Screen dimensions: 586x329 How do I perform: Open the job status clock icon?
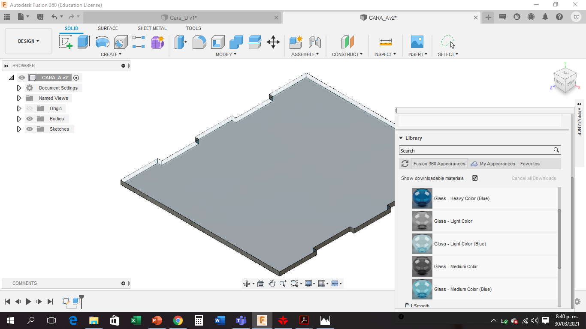click(531, 17)
